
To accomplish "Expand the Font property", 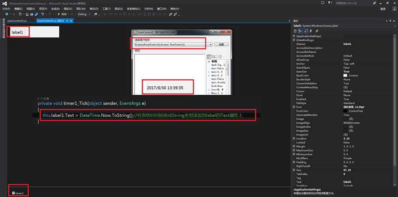I will pyautogui.click(x=294, y=107).
